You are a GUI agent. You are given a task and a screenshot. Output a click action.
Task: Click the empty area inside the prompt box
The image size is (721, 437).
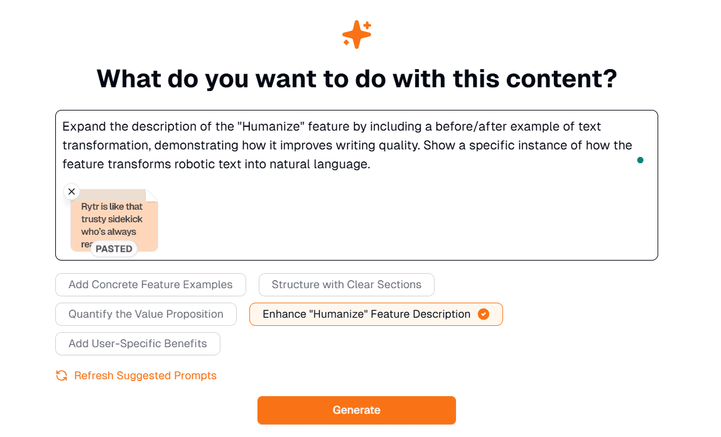pyautogui.click(x=404, y=220)
